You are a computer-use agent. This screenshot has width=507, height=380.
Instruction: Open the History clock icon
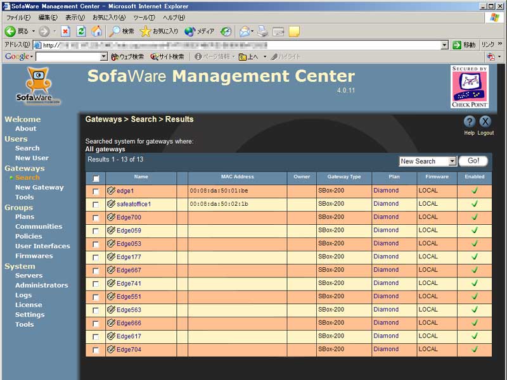click(226, 31)
